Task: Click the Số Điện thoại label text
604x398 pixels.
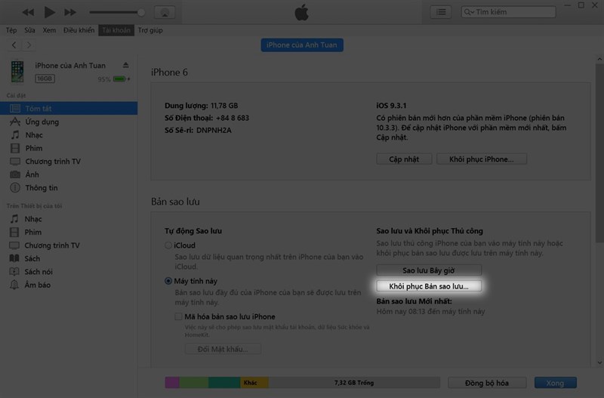Action: (188, 118)
